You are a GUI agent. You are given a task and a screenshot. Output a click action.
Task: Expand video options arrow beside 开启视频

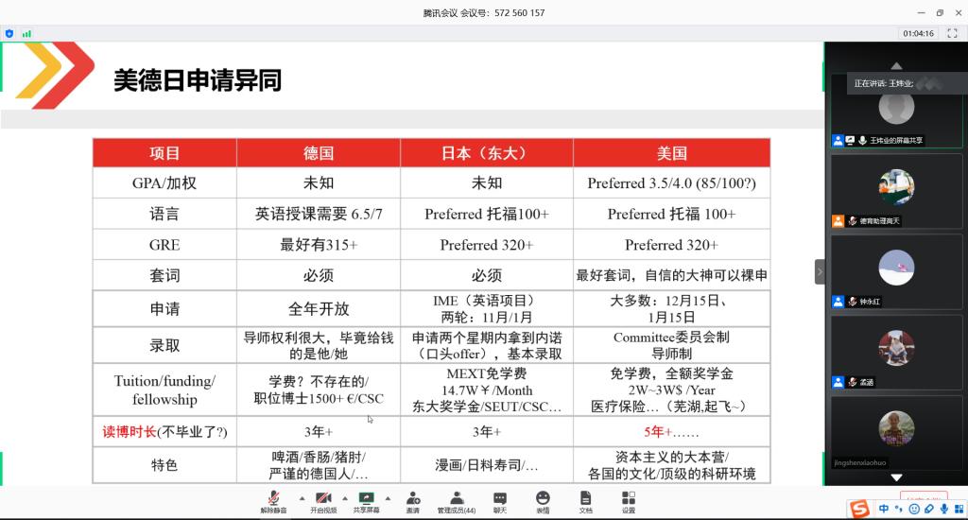345,497
